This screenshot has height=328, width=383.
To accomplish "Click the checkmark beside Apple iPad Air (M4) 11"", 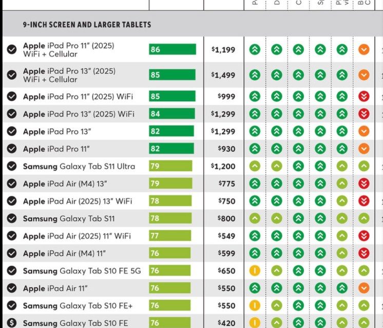I will pyautogui.click(x=12, y=253).
